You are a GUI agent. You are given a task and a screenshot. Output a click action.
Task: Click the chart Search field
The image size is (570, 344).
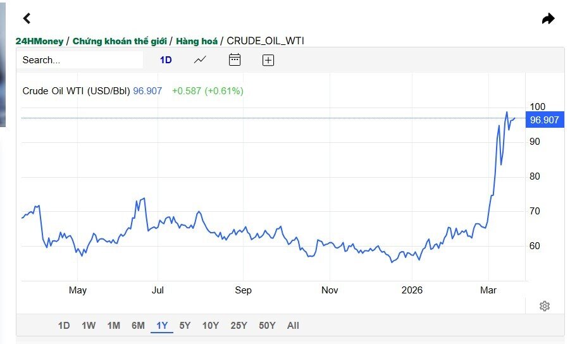(x=80, y=59)
